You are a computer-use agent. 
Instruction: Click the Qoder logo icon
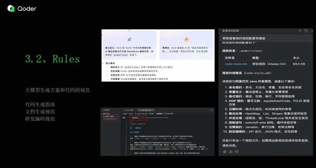(11, 8)
